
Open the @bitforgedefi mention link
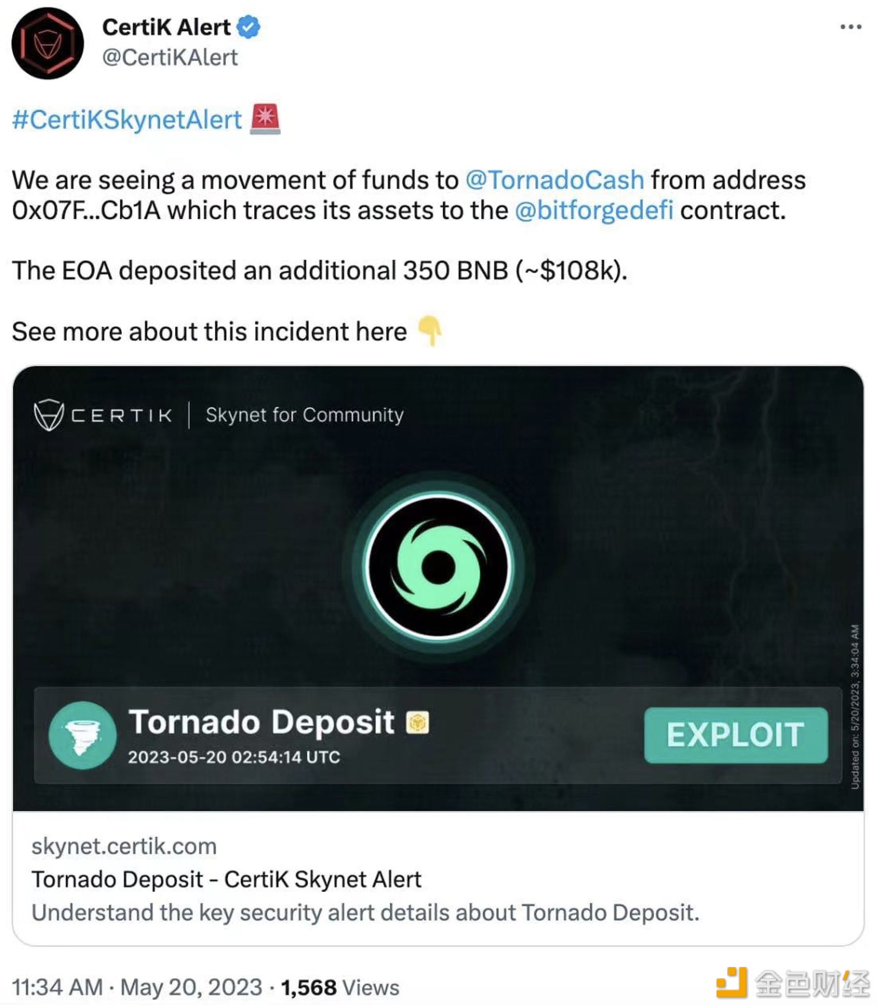click(594, 211)
